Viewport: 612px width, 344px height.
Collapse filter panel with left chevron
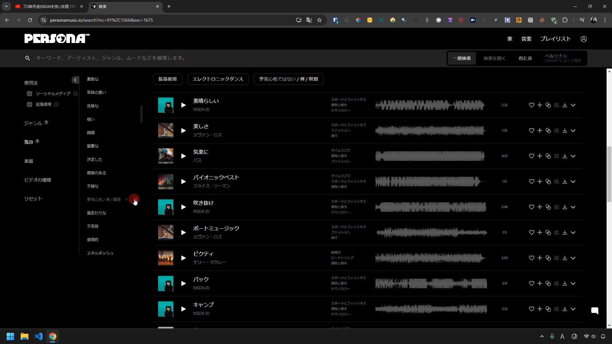tap(75, 80)
